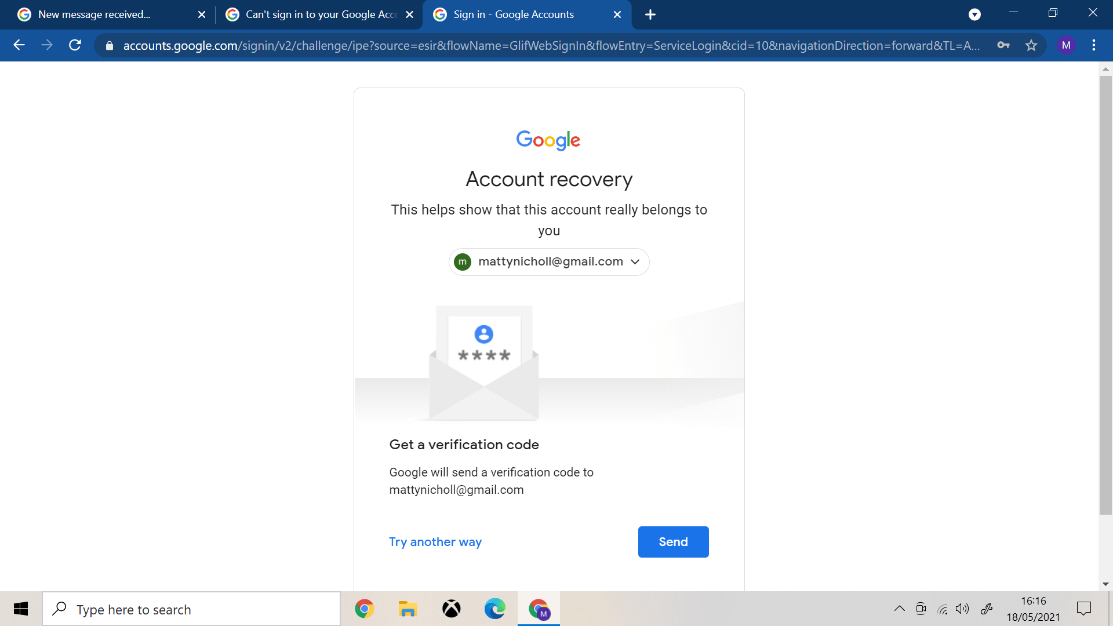Open the Chrome profile avatar M
The height and width of the screenshot is (626, 1113).
1066,45
